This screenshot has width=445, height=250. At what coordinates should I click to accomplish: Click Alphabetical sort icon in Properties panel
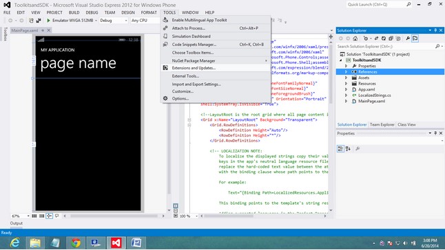click(x=348, y=148)
